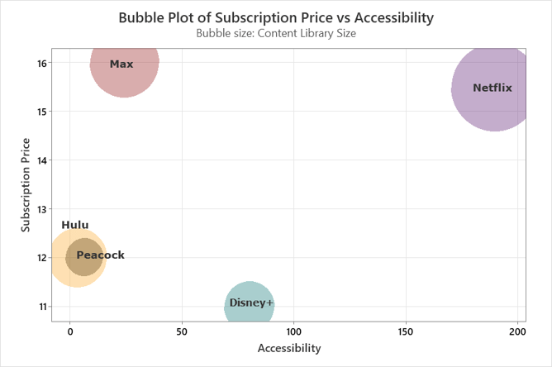Select the x-axis tick label 50
The width and height of the screenshot is (552, 367).
[182, 331]
